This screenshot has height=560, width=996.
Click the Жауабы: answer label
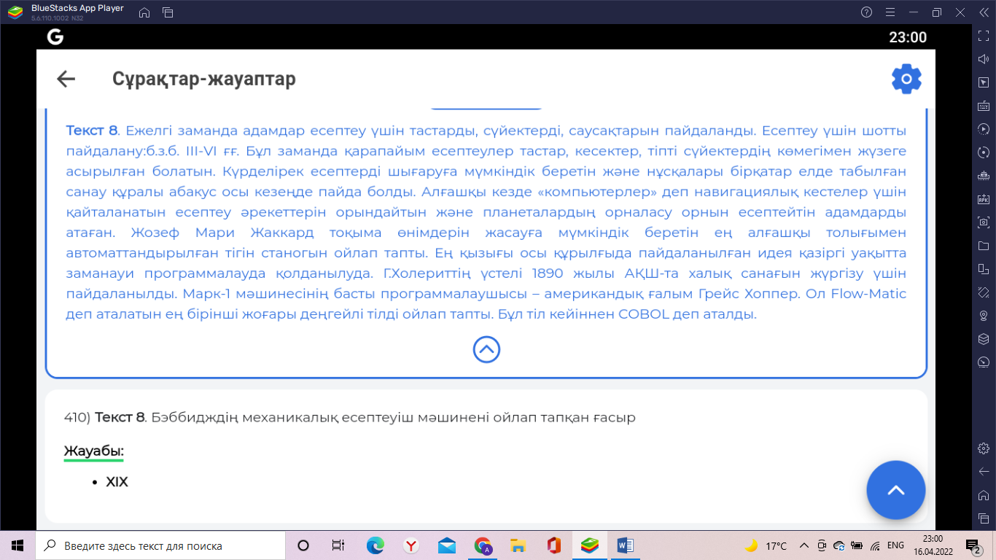pyautogui.click(x=94, y=451)
